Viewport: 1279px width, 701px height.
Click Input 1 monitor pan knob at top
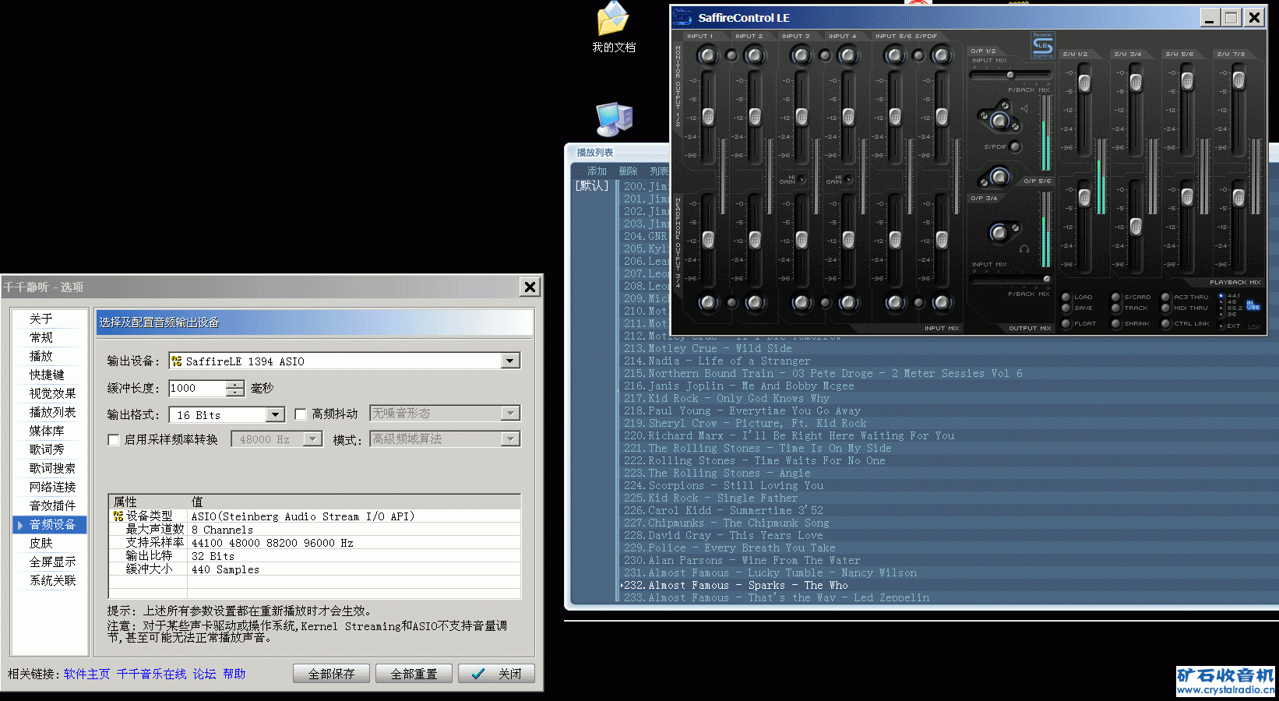(707, 55)
